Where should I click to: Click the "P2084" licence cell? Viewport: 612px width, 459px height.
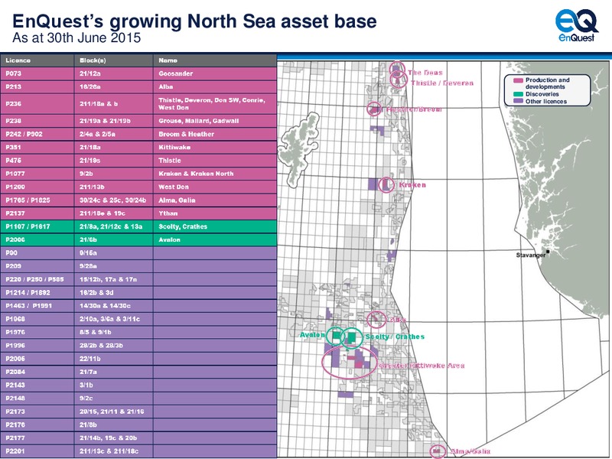[37, 372]
